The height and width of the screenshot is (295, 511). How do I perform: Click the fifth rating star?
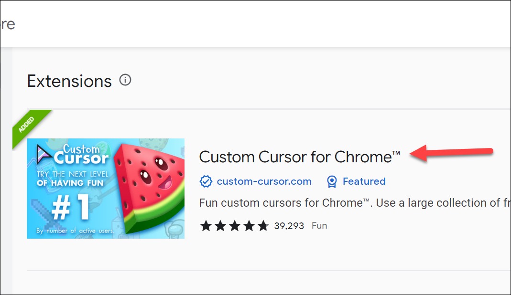point(263,225)
